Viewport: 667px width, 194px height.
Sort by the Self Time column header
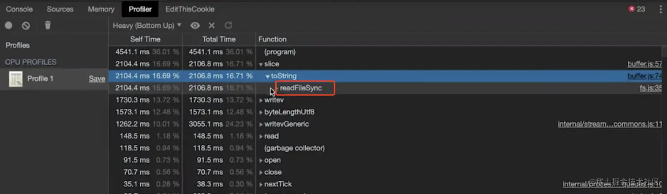click(145, 39)
